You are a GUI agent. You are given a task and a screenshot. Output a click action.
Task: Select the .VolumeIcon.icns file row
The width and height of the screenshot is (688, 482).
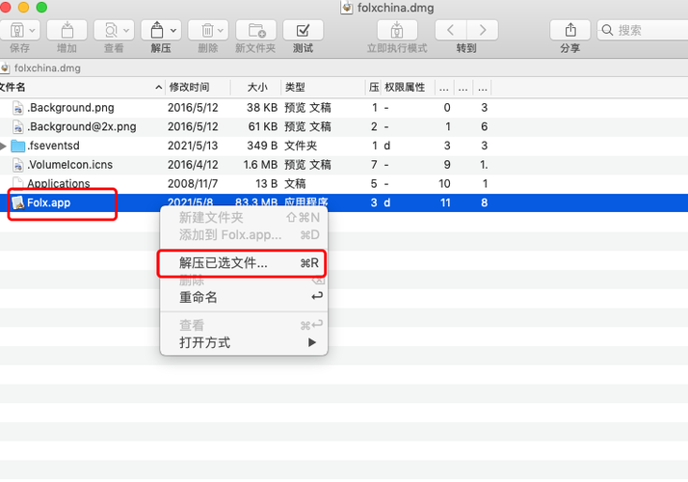344,165
